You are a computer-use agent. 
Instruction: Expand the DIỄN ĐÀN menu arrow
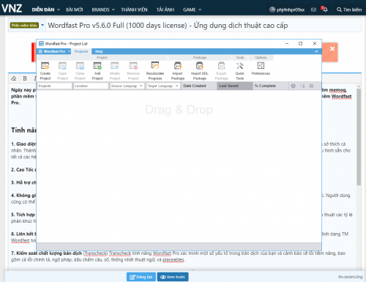(x=59, y=10)
